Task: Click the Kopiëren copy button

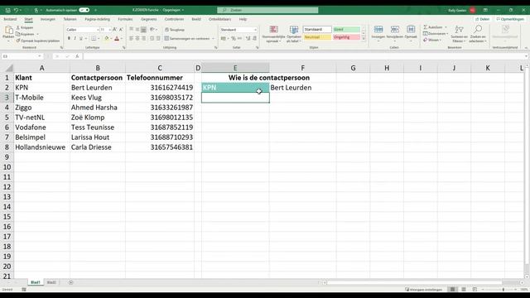Action: click(26, 34)
